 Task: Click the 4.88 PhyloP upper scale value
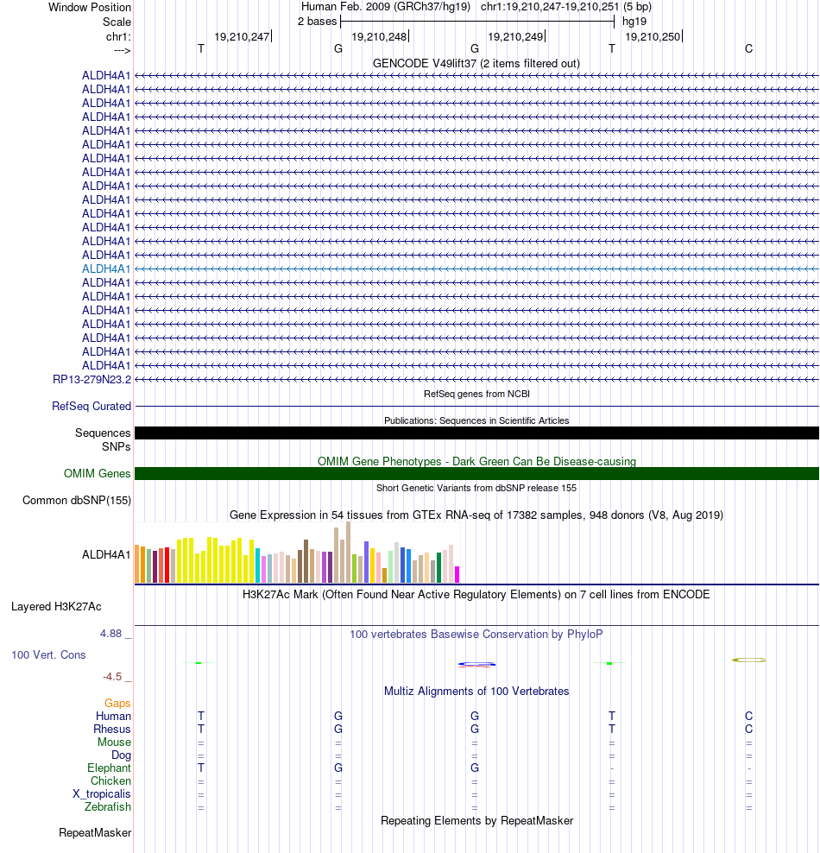[x=111, y=633]
